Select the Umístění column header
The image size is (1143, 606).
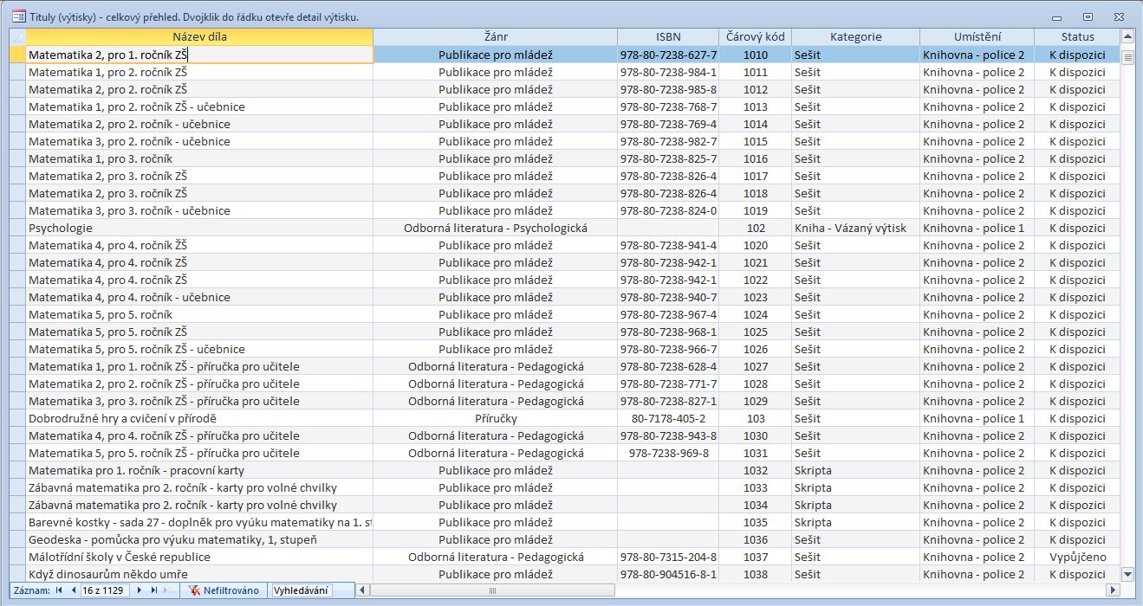pos(977,37)
